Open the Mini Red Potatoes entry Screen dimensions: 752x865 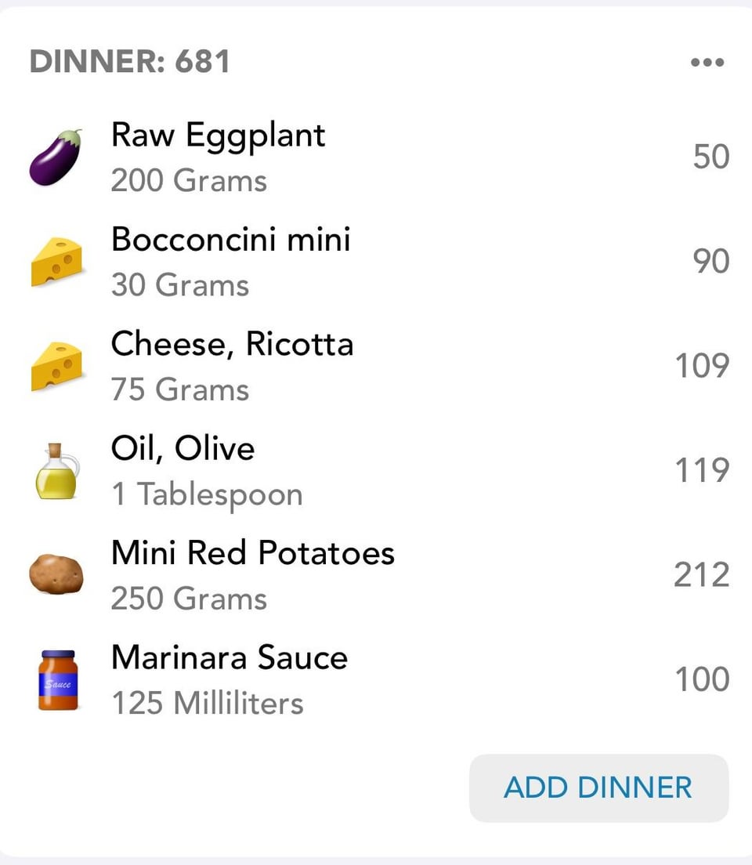(376, 575)
